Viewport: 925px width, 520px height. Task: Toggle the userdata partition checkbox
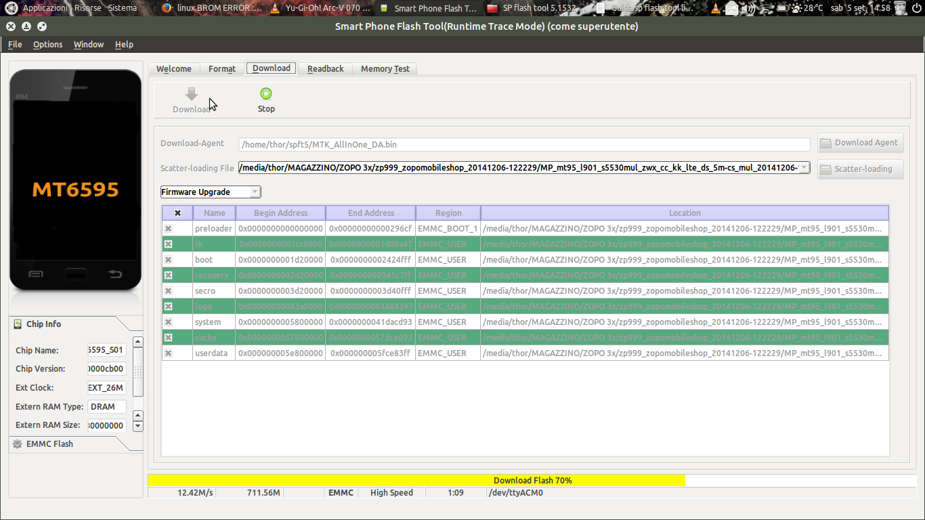click(168, 353)
